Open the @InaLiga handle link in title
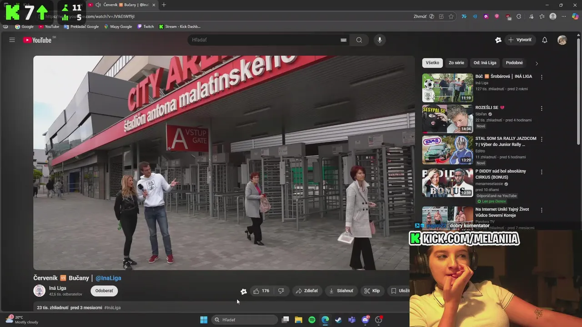Viewport: 582px width, 327px height. point(108,278)
